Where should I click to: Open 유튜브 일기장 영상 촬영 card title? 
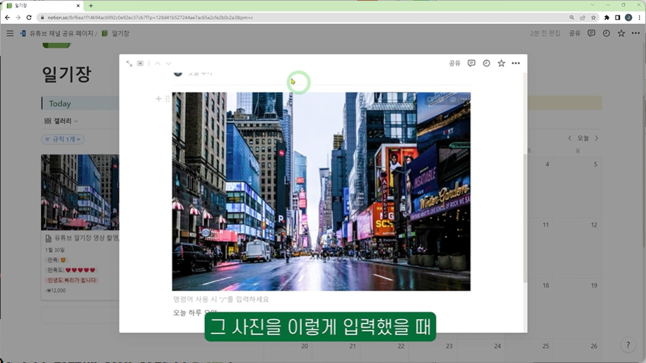(x=82, y=238)
